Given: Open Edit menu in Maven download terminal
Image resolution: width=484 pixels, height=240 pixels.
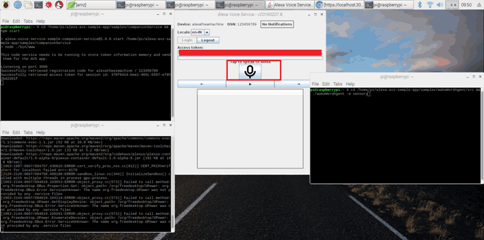Looking at the screenshot, I should pyautogui.click(x=16, y=132).
